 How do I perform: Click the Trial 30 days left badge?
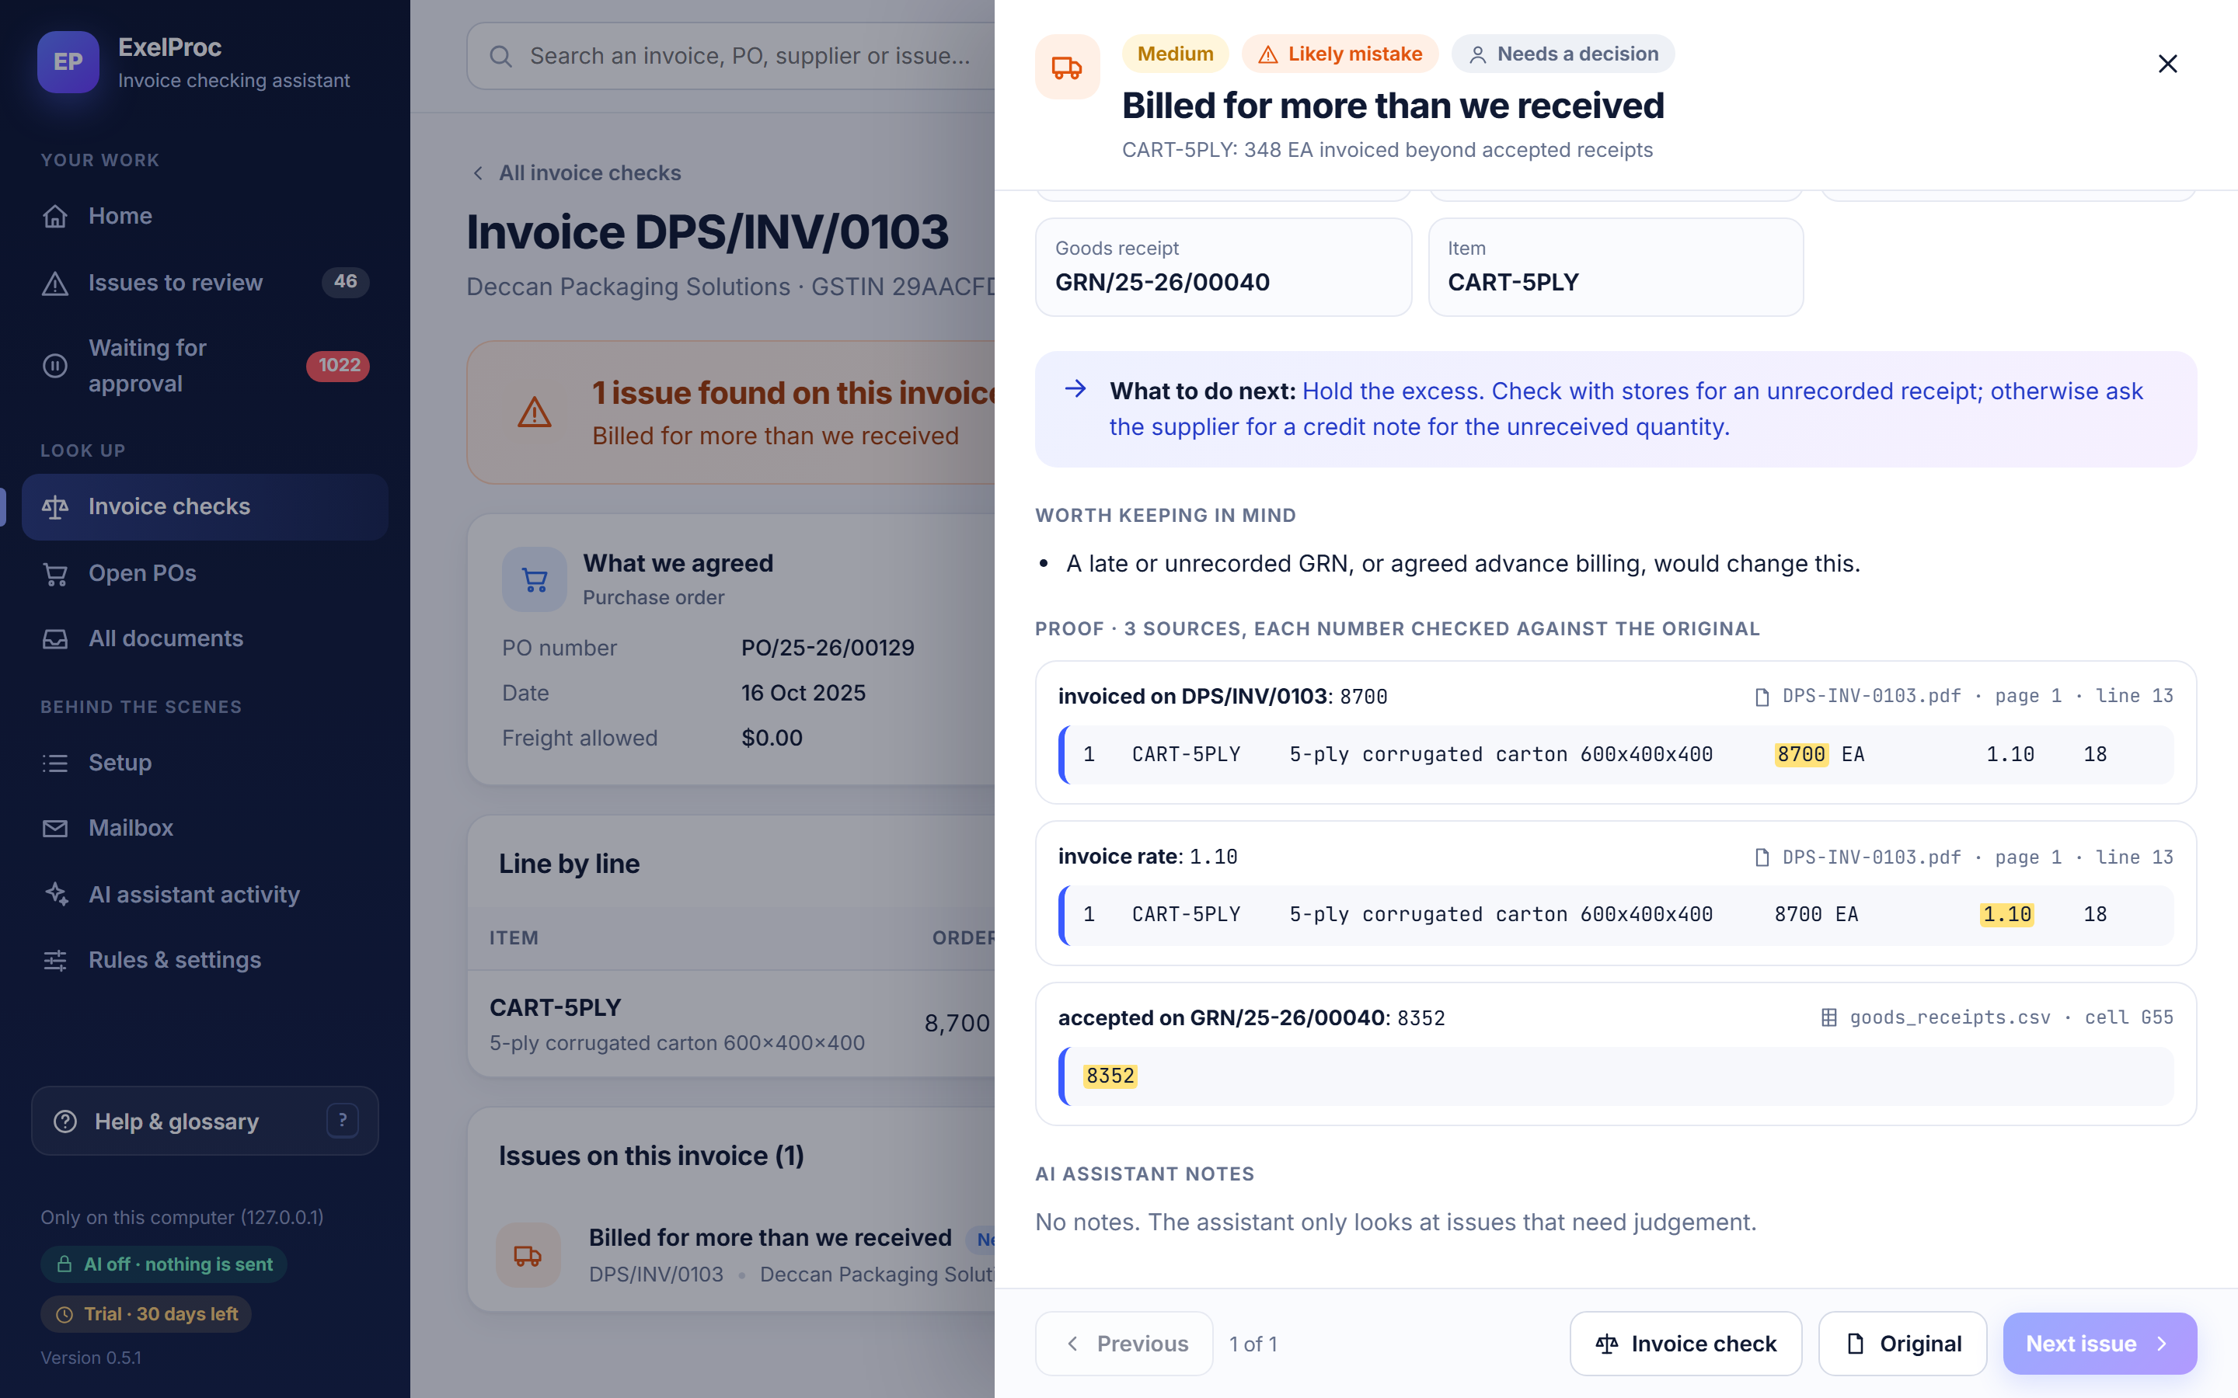click(x=146, y=1314)
